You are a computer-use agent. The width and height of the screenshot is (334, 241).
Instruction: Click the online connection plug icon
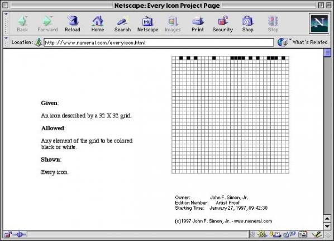tap(20, 235)
